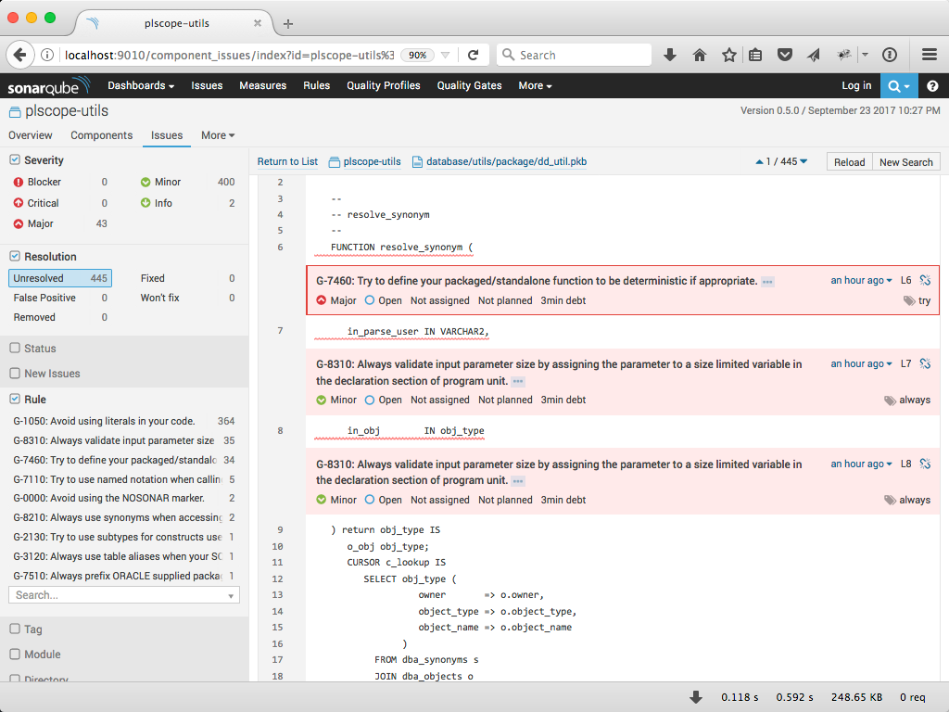Bookmark this page with the star icon

[x=728, y=55]
